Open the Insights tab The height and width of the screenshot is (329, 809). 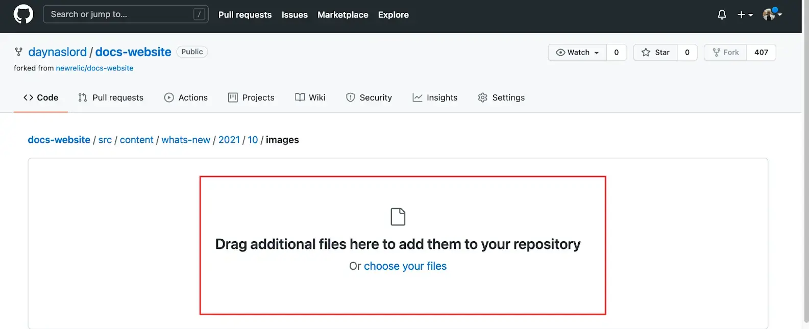coord(435,97)
